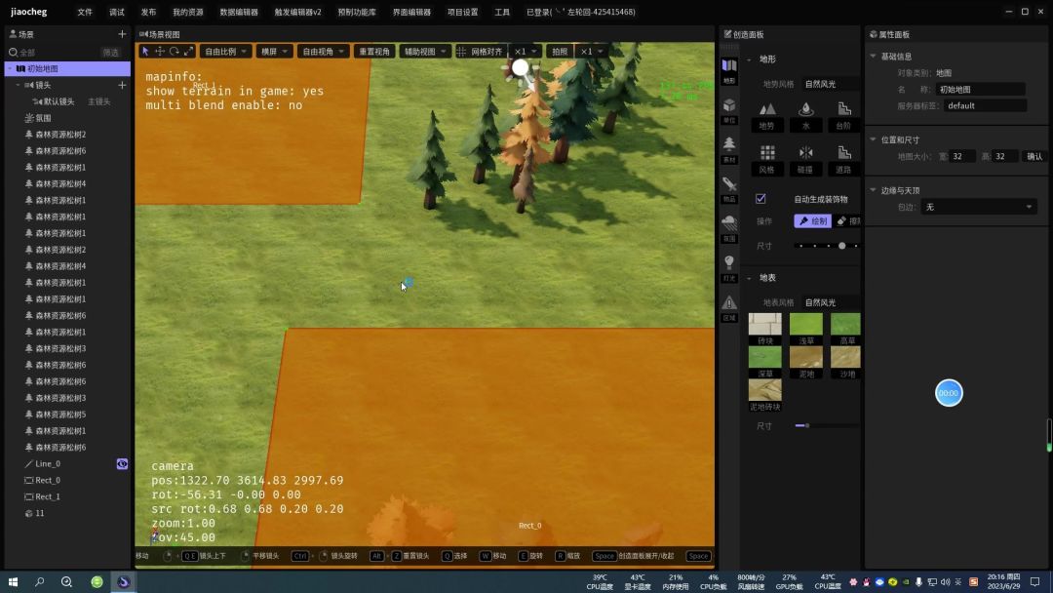
Task: Collapse the 基础信息 section
Action: click(873, 57)
